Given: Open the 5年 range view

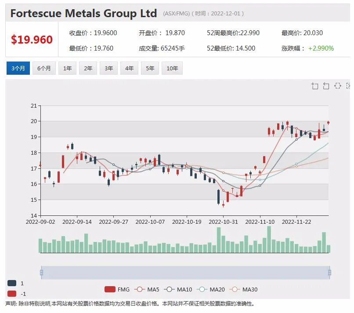Looking at the screenshot, I should (x=150, y=68).
